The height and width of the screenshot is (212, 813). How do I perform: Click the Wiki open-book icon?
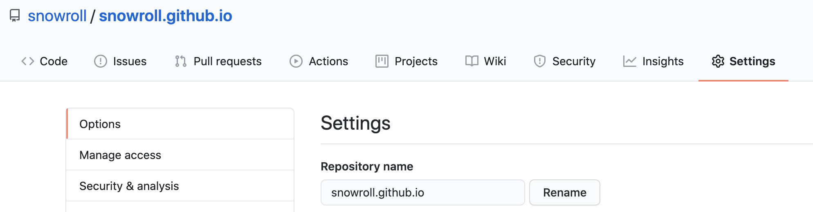tap(472, 61)
